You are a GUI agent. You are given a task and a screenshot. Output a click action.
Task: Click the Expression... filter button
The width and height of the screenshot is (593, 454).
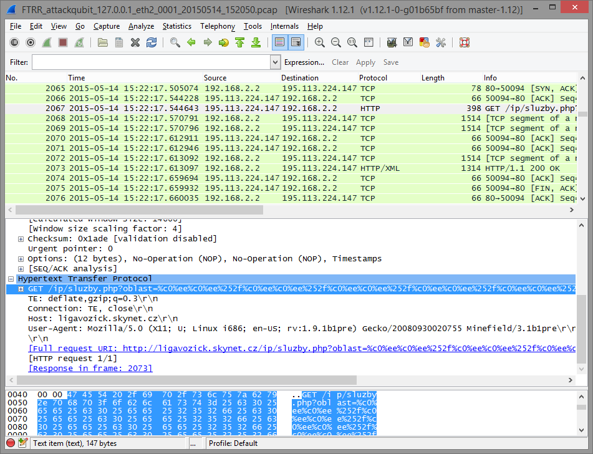coord(304,62)
